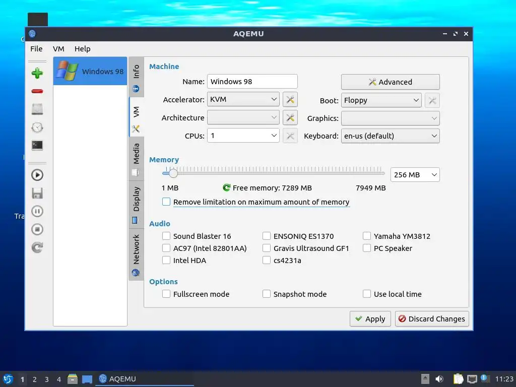Click Advanced machine button
Image resolution: width=516 pixels, height=387 pixels.
(391, 82)
